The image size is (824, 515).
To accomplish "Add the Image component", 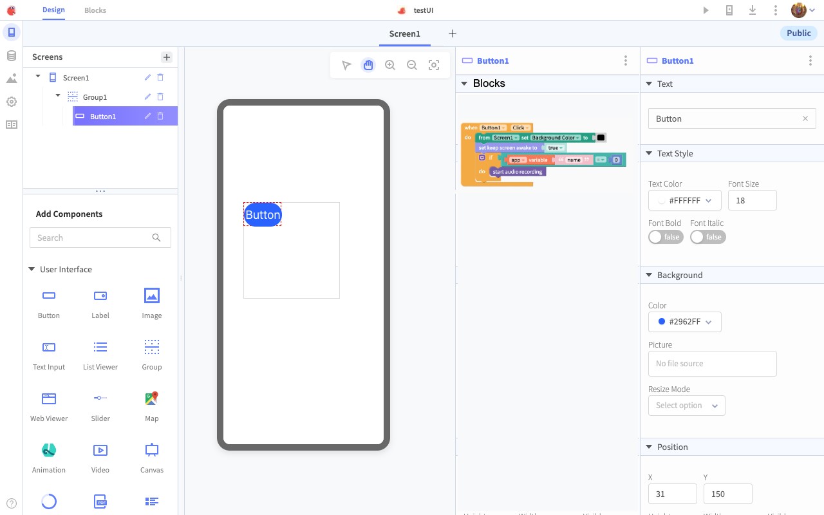I will 152,303.
